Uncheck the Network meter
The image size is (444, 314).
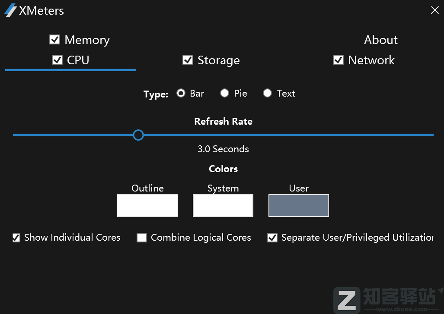(x=338, y=60)
